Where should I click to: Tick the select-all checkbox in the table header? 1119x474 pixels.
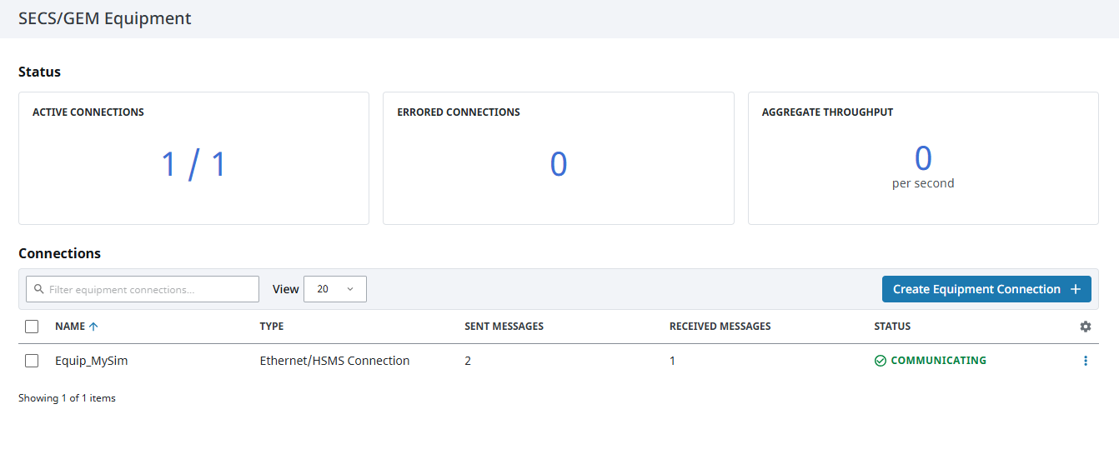32,327
